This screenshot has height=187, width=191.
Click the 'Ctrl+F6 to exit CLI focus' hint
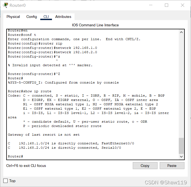(x=26, y=166)
